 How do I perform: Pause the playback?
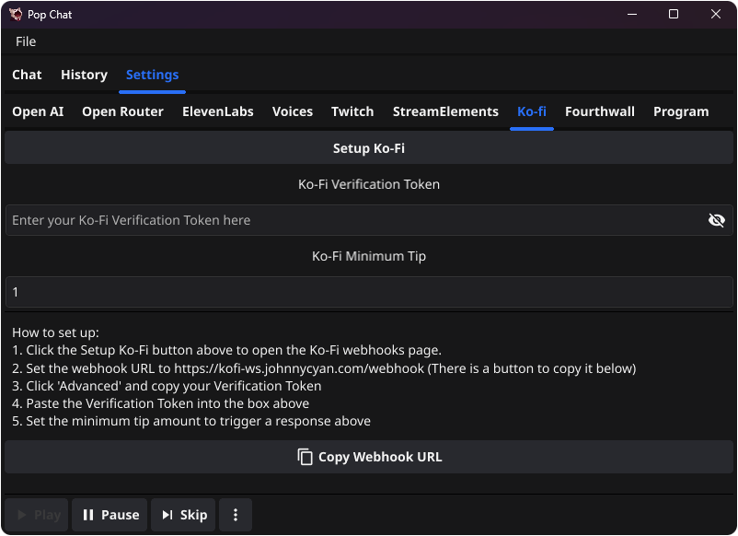(110, 515)
